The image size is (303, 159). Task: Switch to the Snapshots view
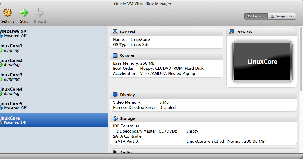click(x=282, y=16)
